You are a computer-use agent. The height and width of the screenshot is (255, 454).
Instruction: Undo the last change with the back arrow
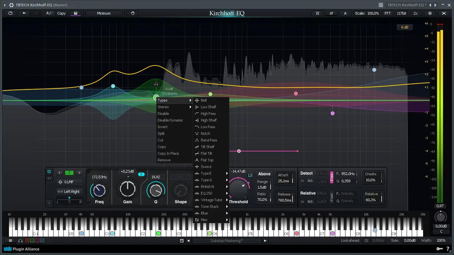pyautogui.click(x=24, y=13)
